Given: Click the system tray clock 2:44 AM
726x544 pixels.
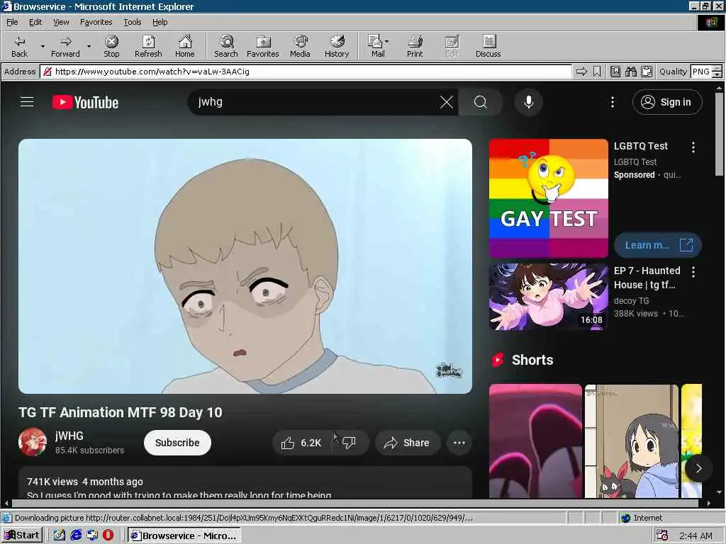Looking at the screenshot, I should pos(696,535).
